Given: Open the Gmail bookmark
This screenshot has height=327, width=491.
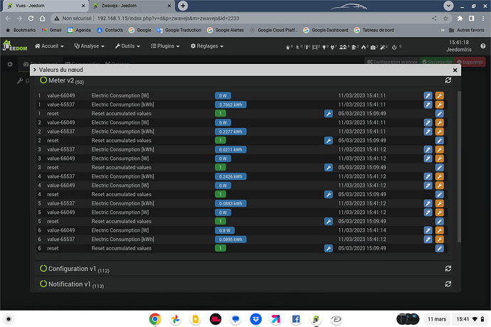Looking at the screenshot, I should pyautogui.click(x=52, y=30).
